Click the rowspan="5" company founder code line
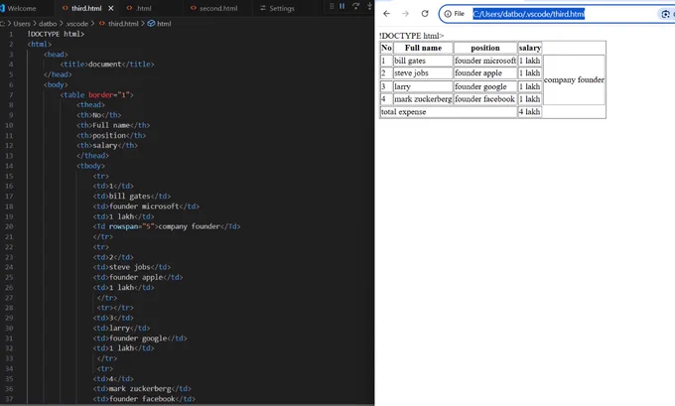 167,226
